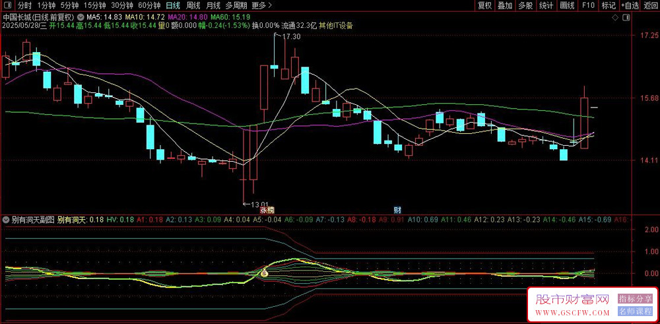Switch to the 分时 intraday view
Viewport: 660px width, 324px height.
[24, 5]
